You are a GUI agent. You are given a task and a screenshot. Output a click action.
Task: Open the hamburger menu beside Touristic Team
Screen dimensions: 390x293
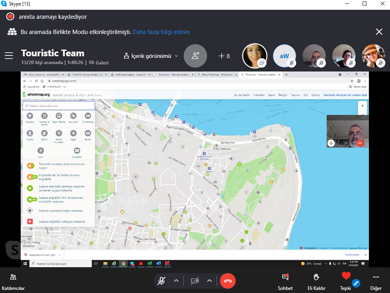pyautogui.click(x=9, y=56)
